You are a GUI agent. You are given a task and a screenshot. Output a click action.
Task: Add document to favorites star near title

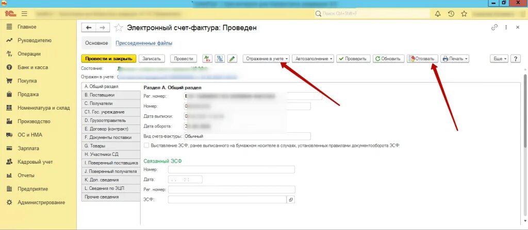[119, 28]
